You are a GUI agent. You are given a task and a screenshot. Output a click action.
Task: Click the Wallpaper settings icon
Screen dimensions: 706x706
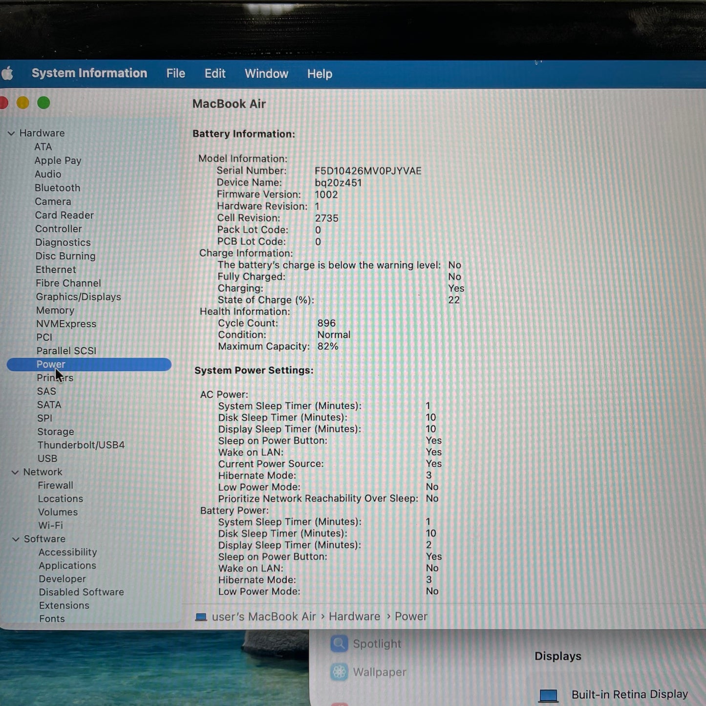coord(339,672)
